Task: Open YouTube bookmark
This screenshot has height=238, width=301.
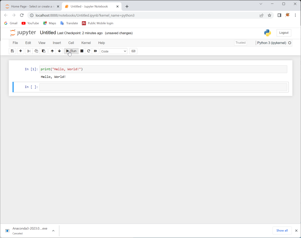Action: [x=30, y=23]
